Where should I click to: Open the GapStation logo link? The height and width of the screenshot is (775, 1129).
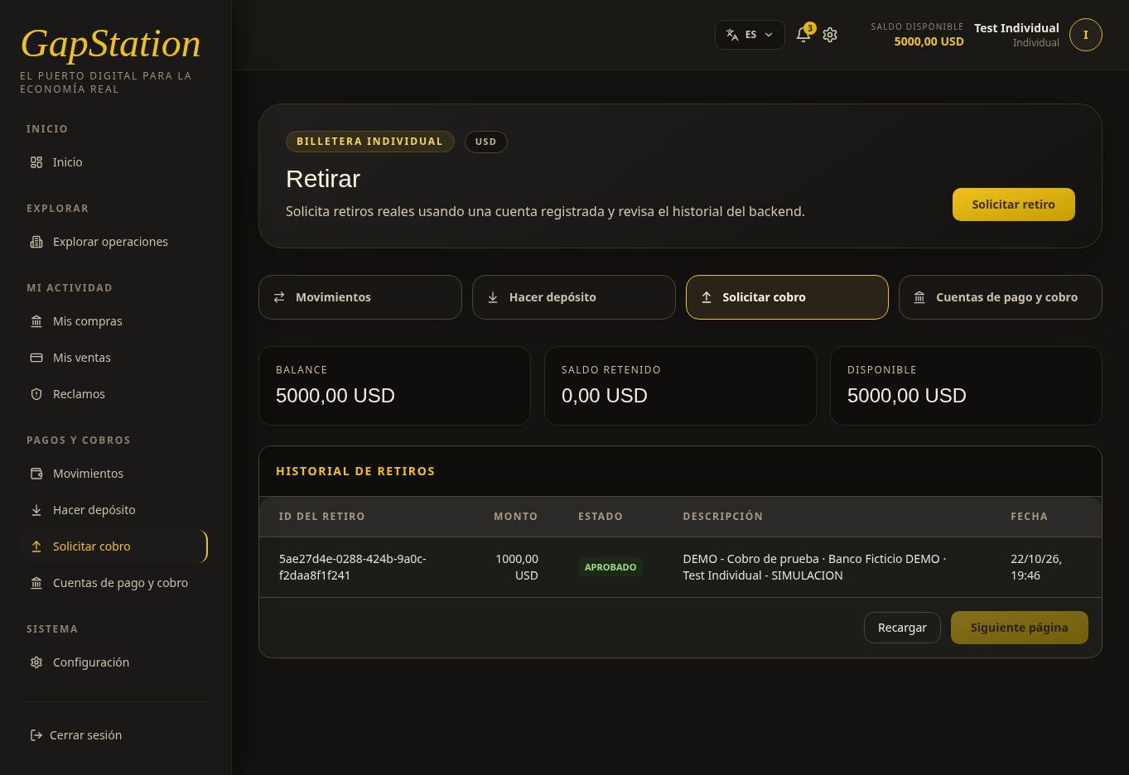(110, 44)
